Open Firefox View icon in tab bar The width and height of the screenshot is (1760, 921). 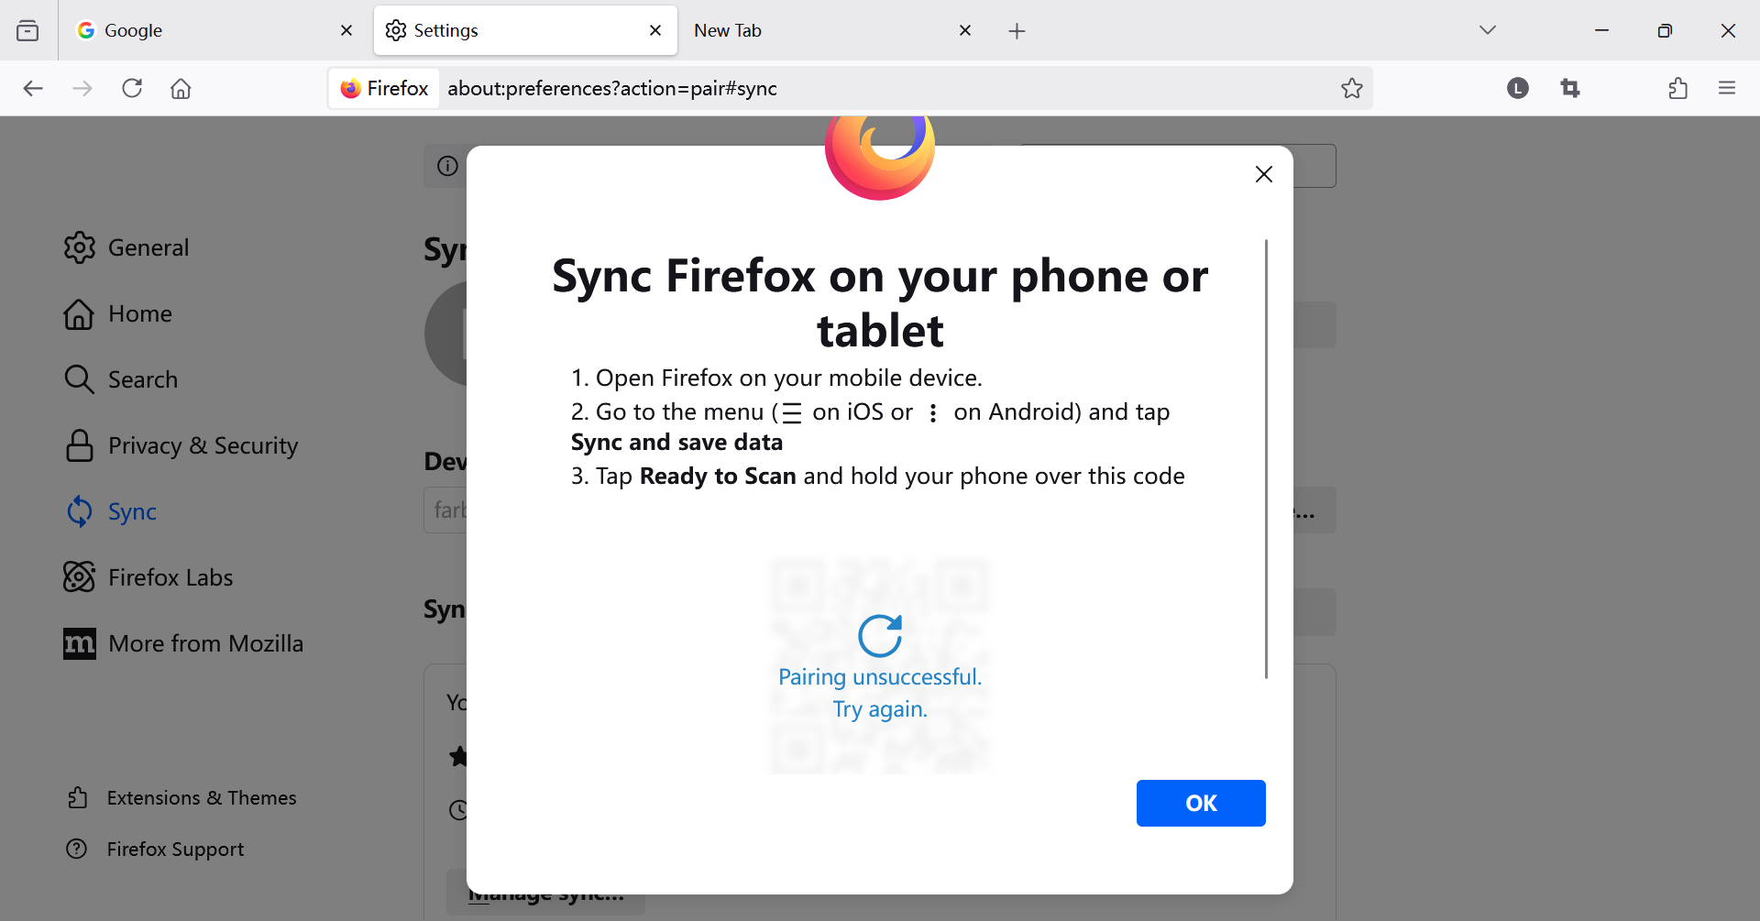[x=27, y=30]
